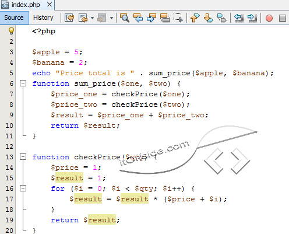Viewport: 289px width, 234px height.
Task: Toggle Rectangular Selection icon
Action: 178,18
